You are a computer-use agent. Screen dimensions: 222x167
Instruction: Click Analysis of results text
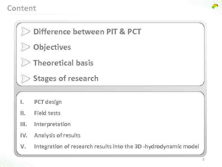point(57,135)
